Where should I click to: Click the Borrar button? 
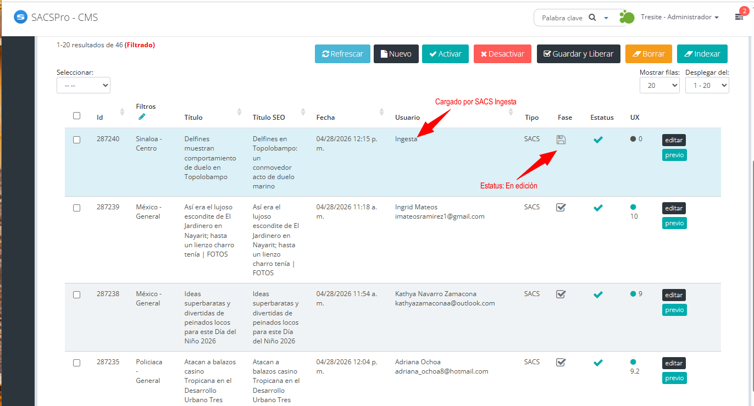pyautogui.click(x=648, y=54)
